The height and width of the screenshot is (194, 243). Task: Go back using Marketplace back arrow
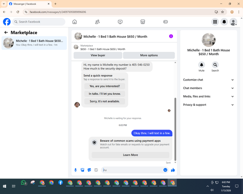pos(6,32)
